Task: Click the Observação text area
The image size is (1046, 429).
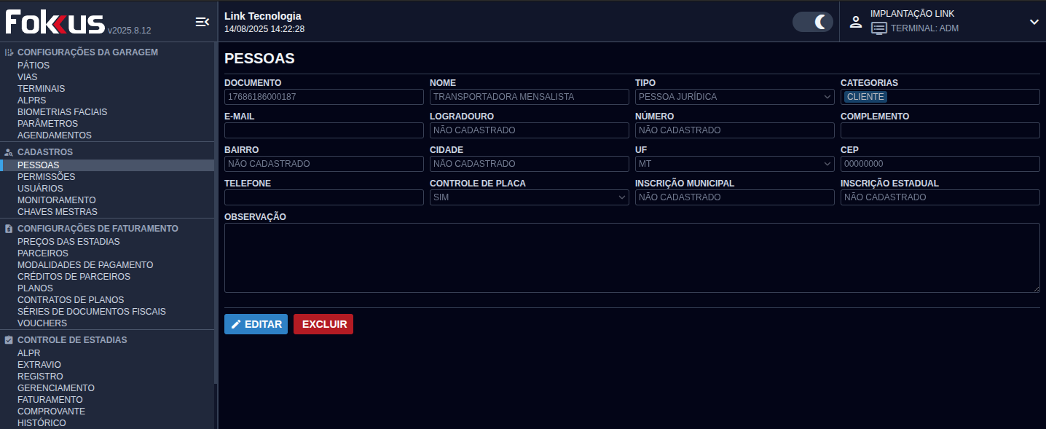Action: [632, 258]
